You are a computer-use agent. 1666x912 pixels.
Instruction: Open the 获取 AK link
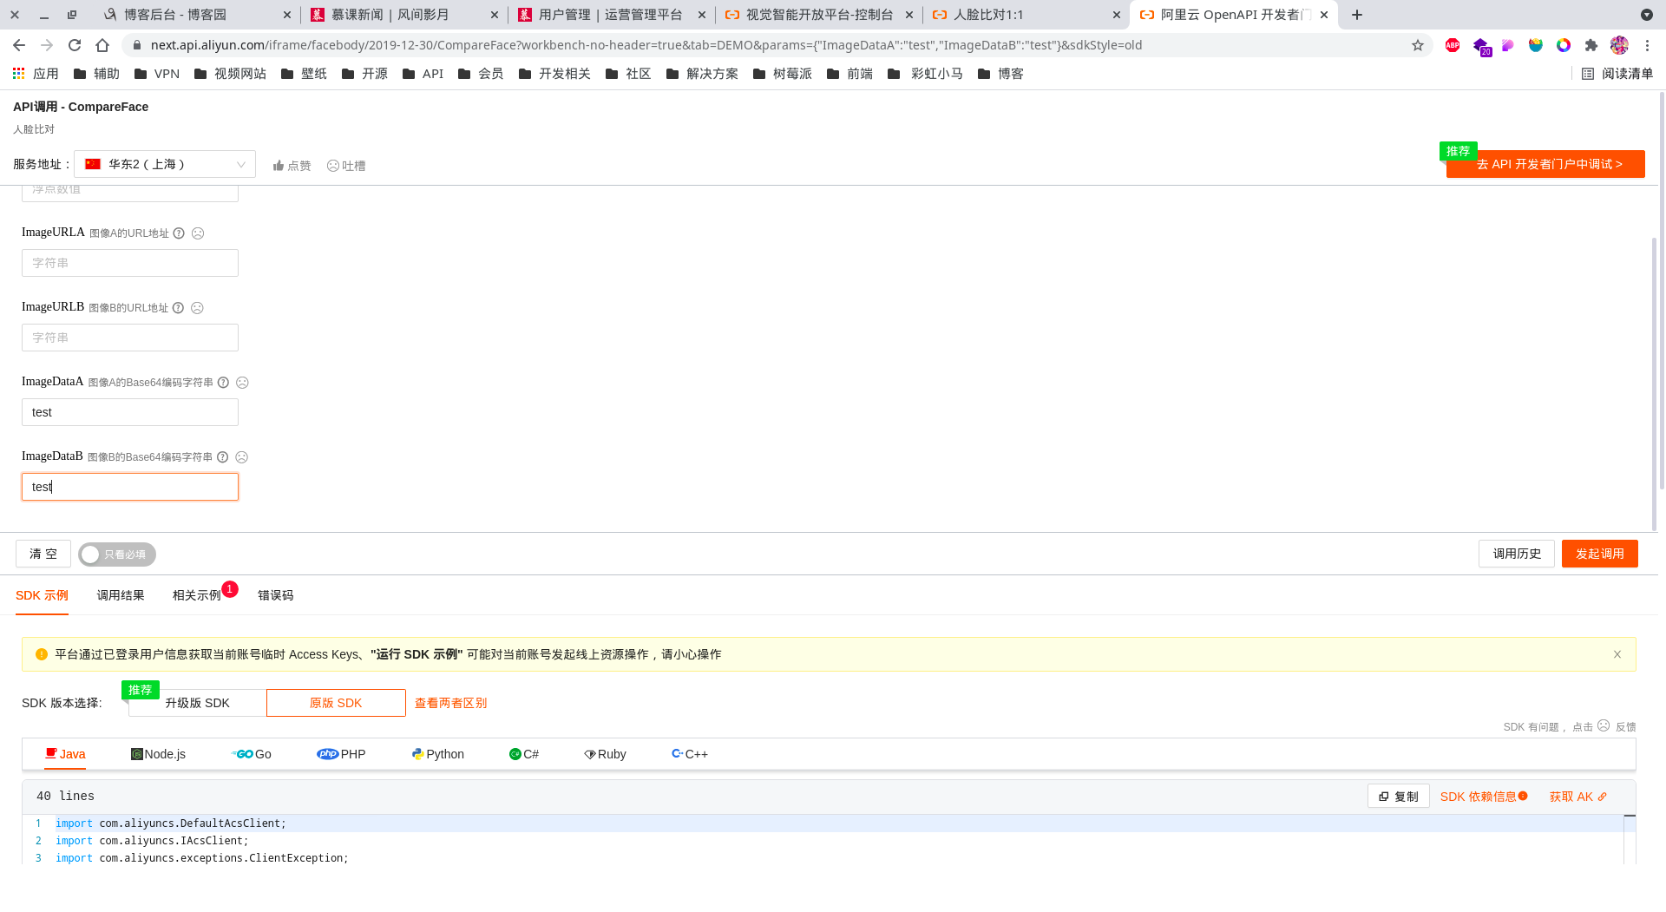1578,797
